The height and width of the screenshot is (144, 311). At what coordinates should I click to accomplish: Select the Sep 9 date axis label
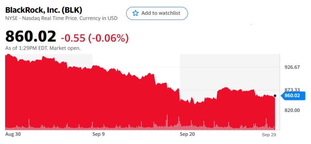(x=99, y=134)
